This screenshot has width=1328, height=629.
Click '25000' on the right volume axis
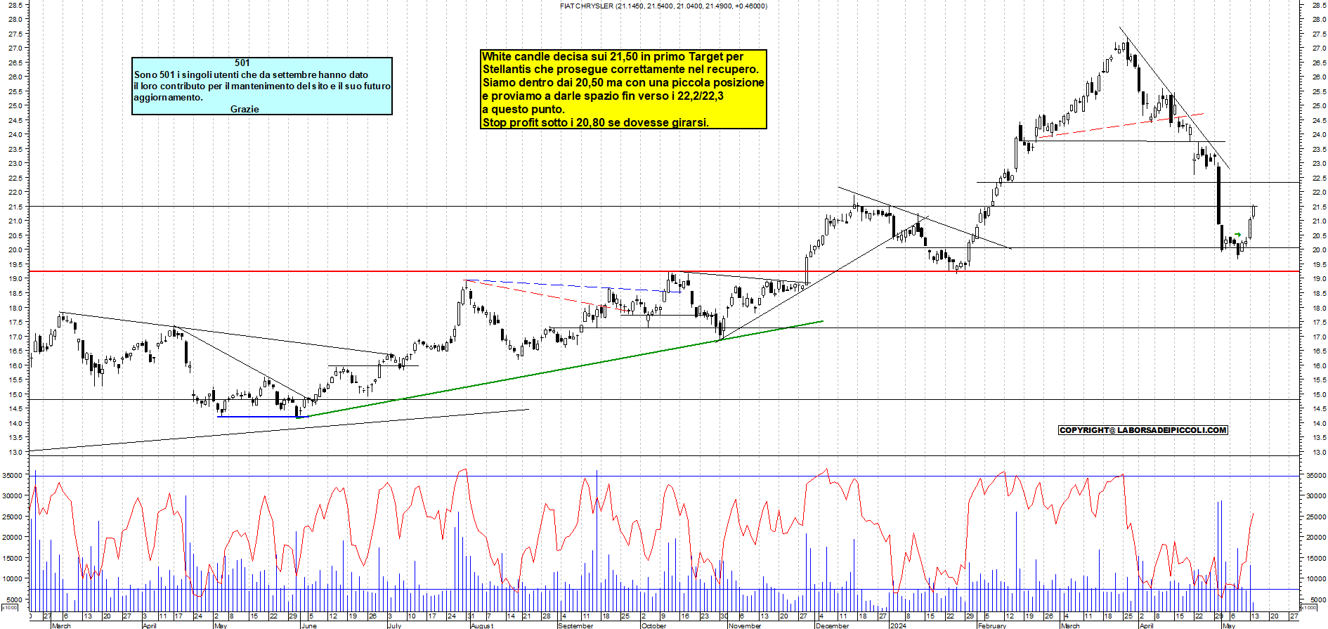pyautogui.click(x=1316, y=517)
